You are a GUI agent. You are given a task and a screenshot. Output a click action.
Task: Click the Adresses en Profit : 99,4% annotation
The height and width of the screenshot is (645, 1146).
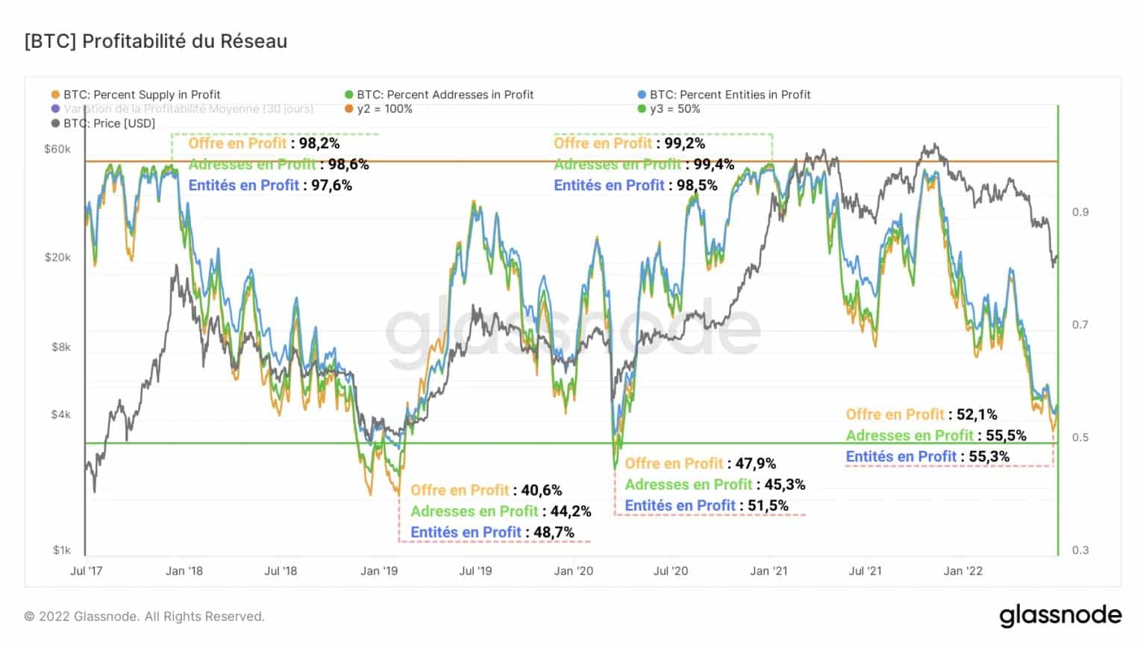coord(644,164)
